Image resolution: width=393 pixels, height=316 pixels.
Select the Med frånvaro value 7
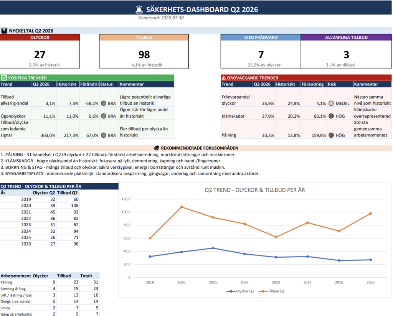tap(261, 54)
